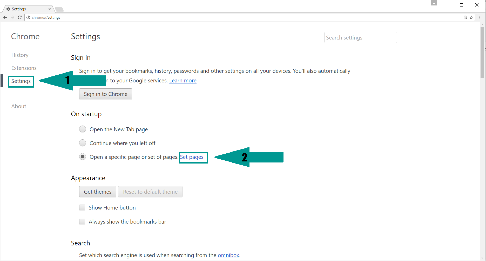Viewport: 486px width, 261px height.
Task: Check Always show the bookmarks bar
Action: [x=82, y=221]
